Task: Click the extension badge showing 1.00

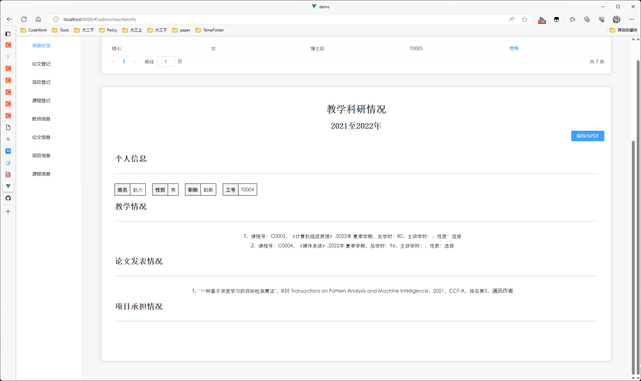Action: [x=541, y=19]
